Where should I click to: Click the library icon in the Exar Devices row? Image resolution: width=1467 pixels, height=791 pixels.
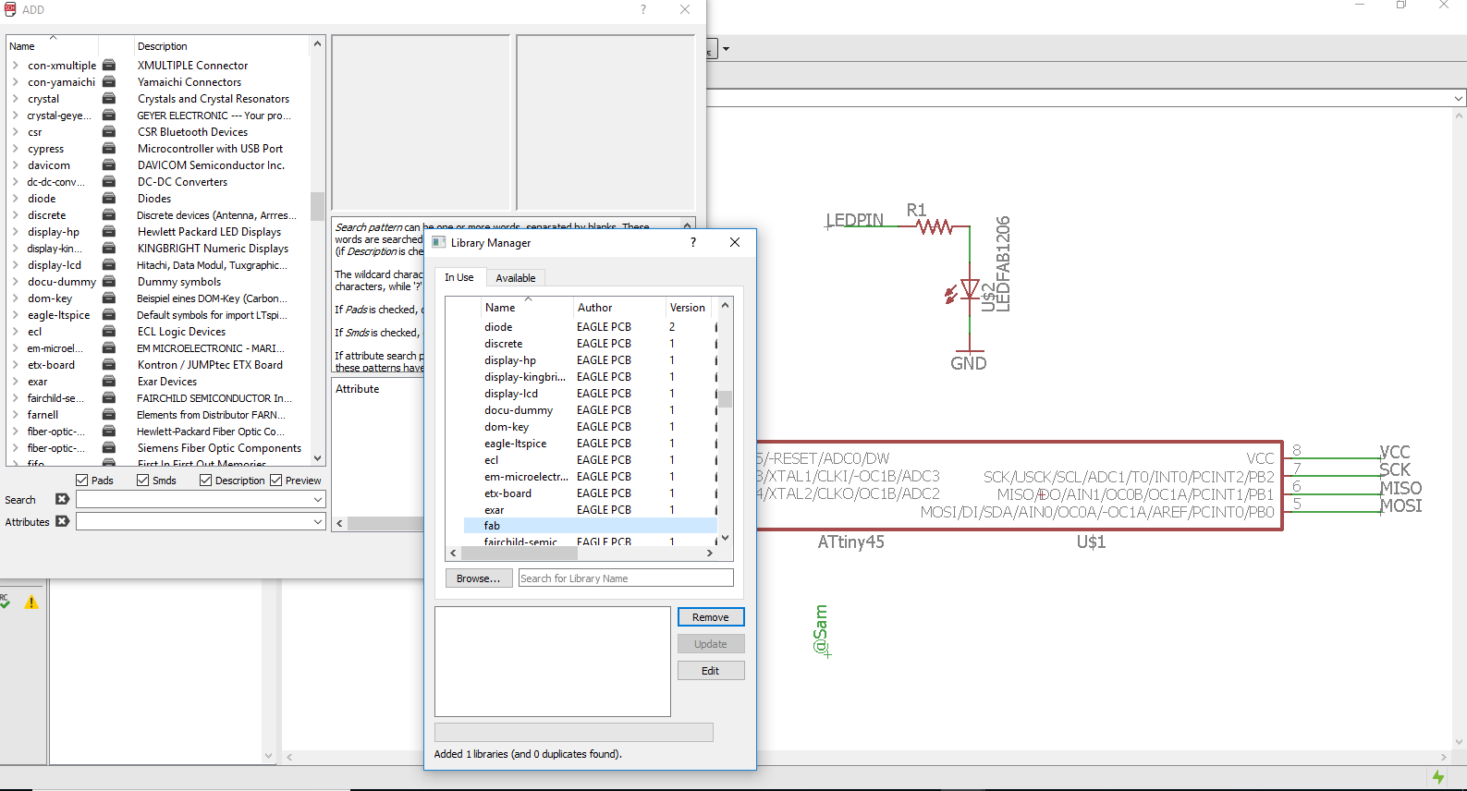109,382
